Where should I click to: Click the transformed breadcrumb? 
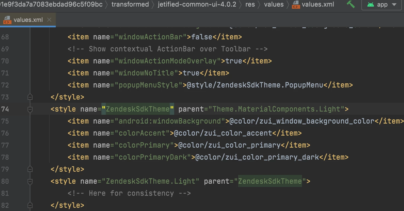pos(130,4)
